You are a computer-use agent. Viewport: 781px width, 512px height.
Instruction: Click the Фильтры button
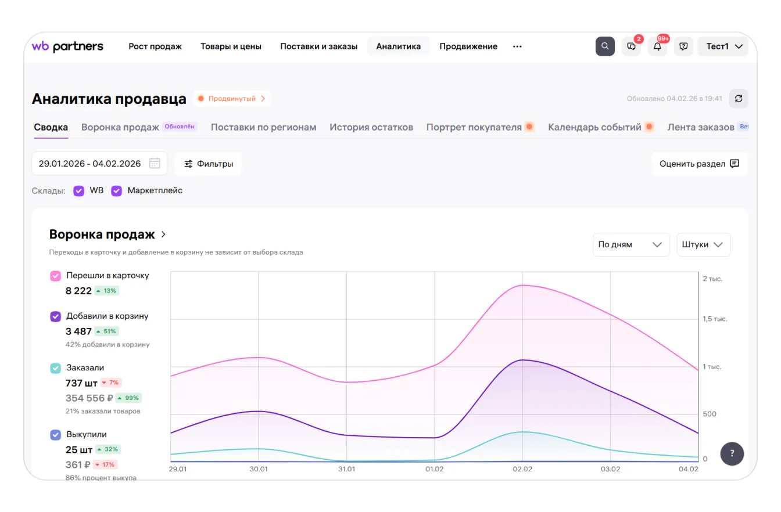(x=209, y=164)
